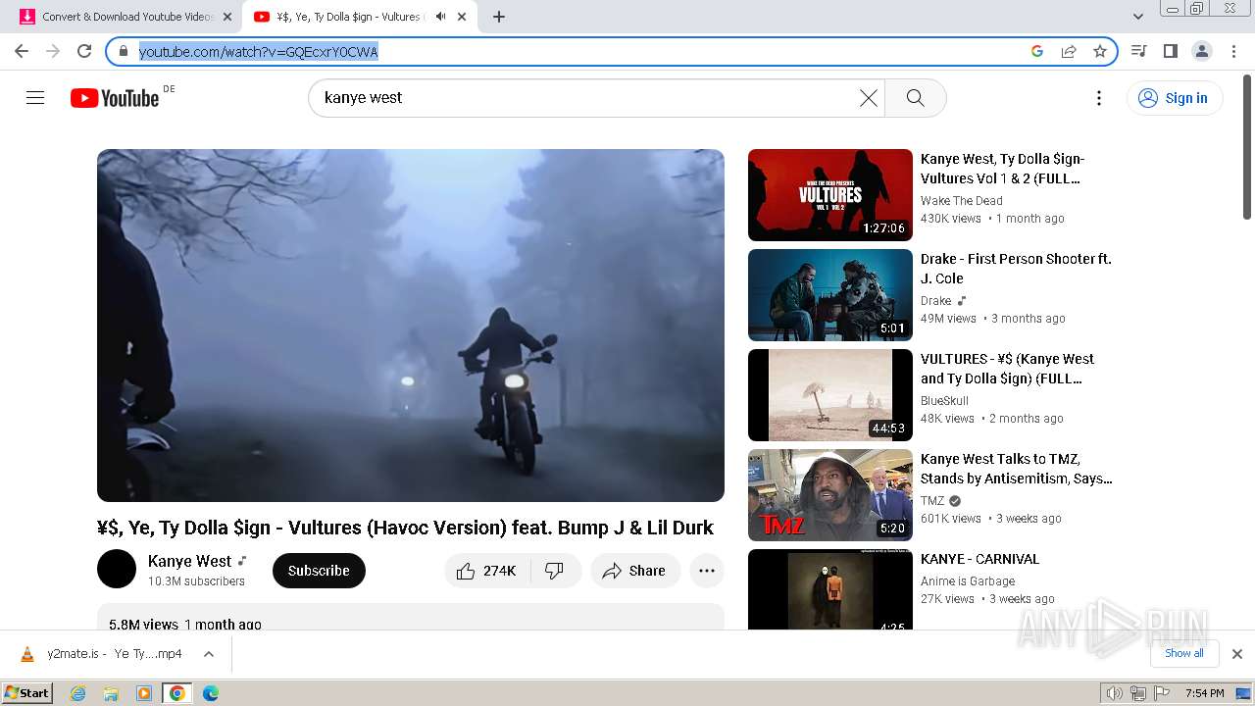Open TMZ Kanye West video thumbnail
The height and width of the screenshot is (706, 1255).
tap(830, 495)
